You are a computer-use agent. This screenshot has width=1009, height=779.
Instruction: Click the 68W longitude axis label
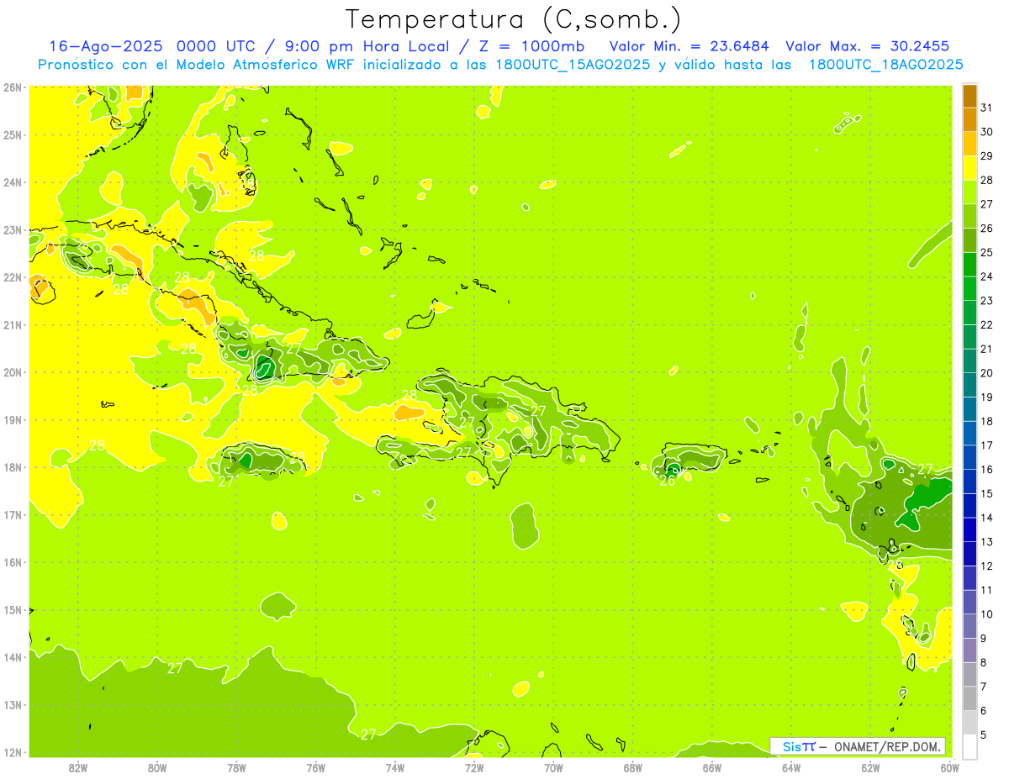click(x=632, y=767)
